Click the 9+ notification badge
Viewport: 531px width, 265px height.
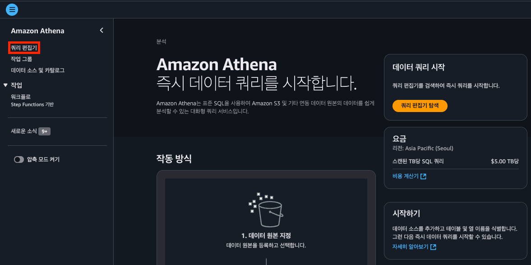44,131
